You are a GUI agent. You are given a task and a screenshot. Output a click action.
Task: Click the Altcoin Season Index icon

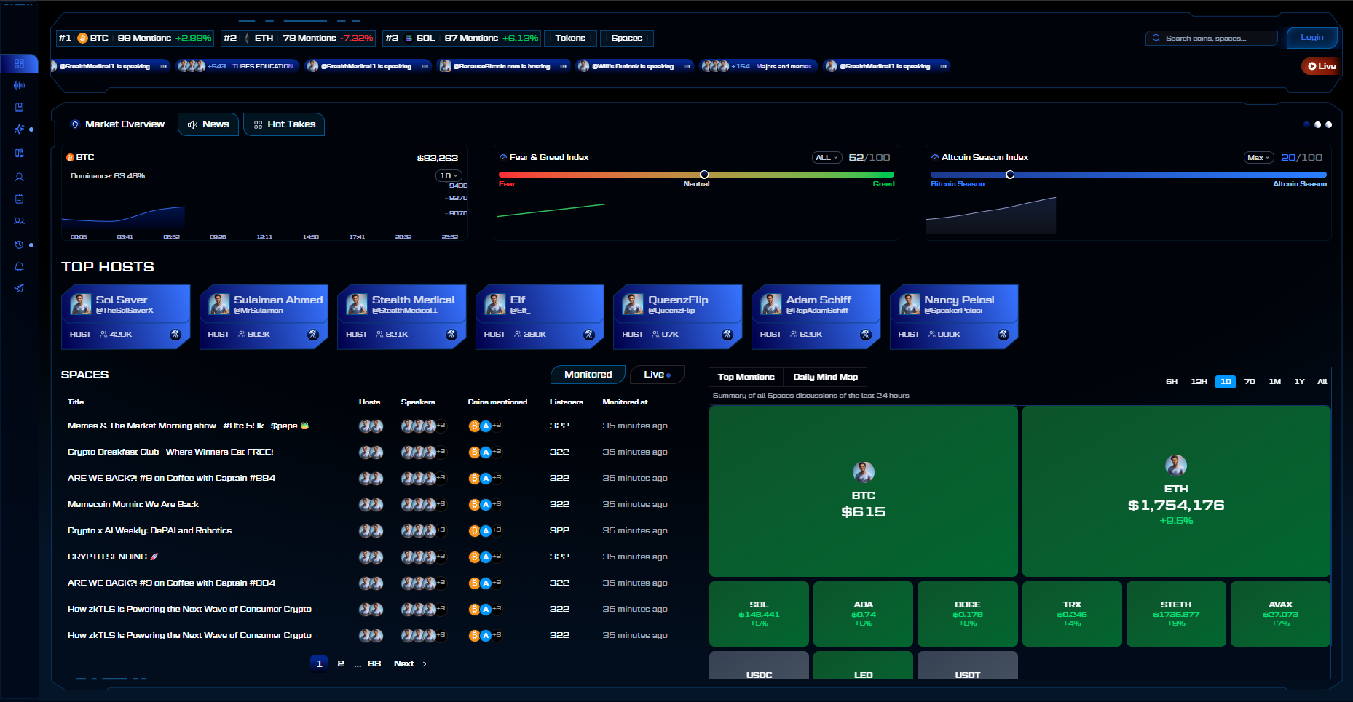click(x=935, y=157)
